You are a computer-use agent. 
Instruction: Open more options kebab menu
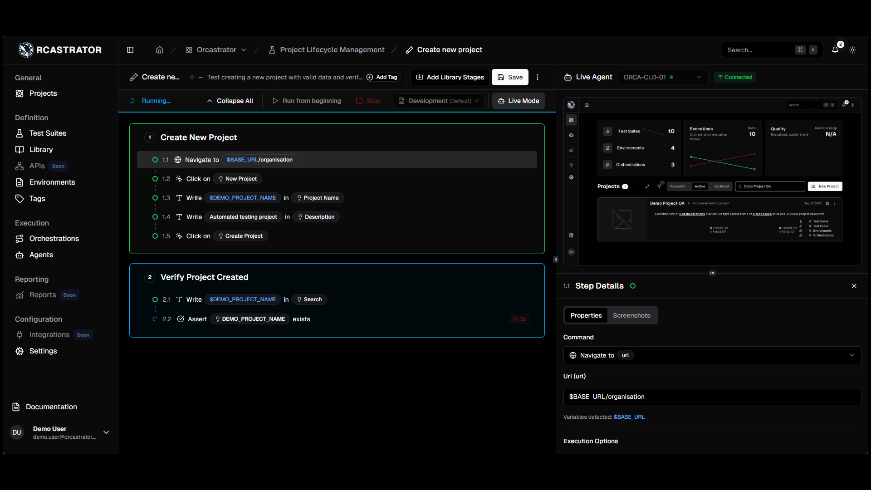pyautogui.click(x=538, y=77)
